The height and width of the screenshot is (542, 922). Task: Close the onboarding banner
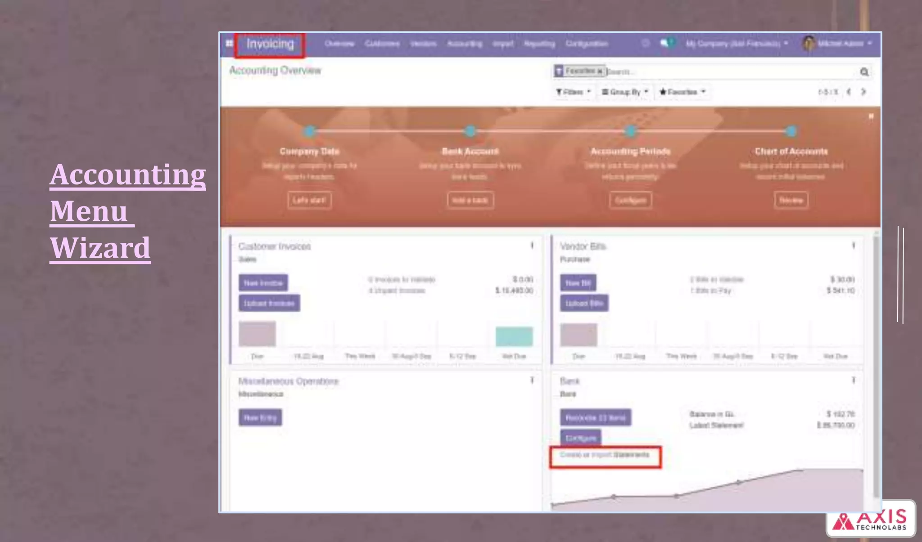tap(871, 116)
